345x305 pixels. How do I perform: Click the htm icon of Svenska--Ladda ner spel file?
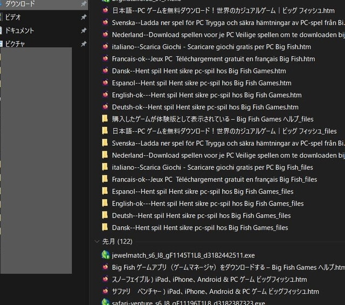[106, 22]
